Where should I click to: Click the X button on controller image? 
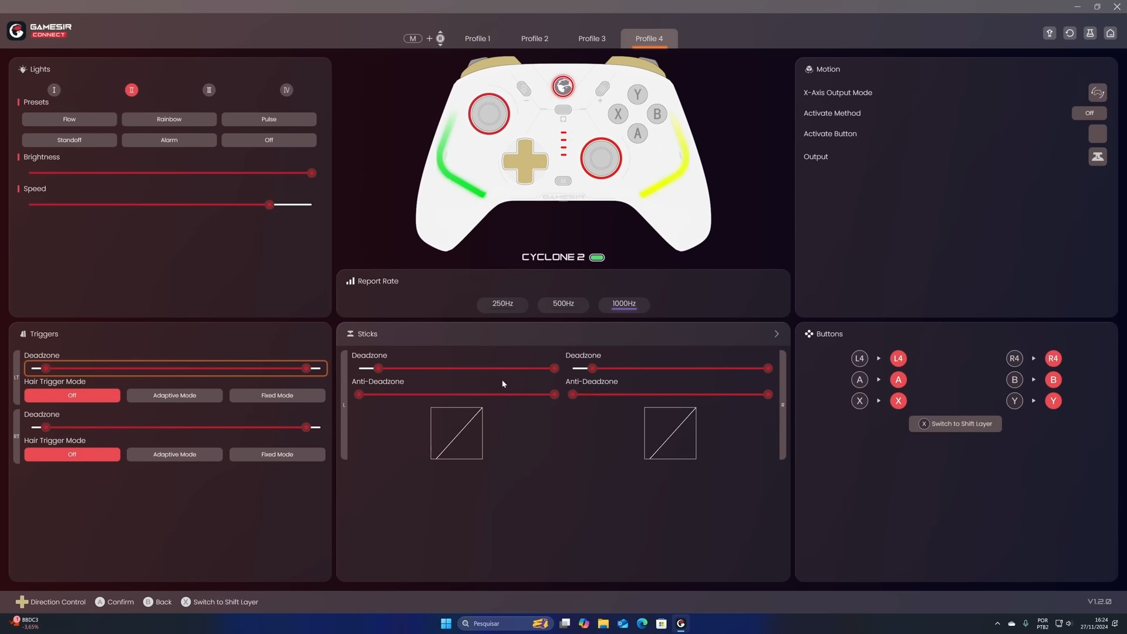(x=618, y=114)
